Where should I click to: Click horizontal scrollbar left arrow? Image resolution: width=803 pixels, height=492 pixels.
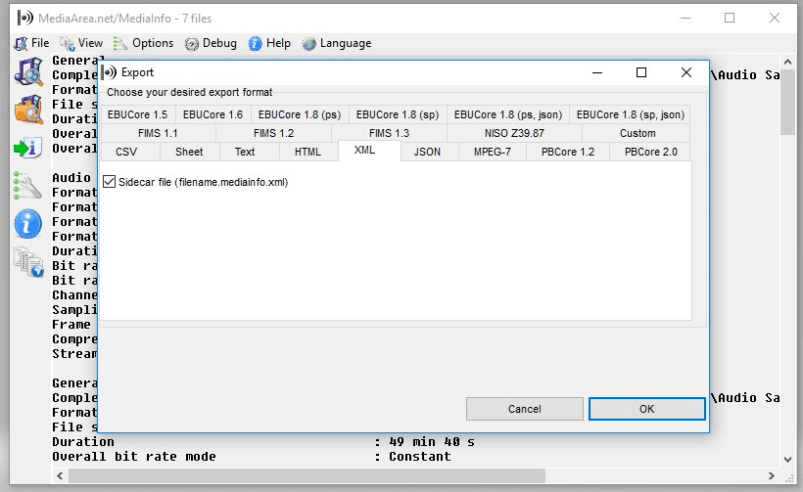[x=60, y=476]
